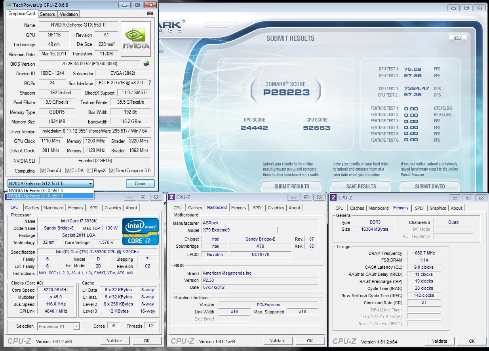Click the SAVE RESULTS button
Screen dimensions: 489x351
pyautogui.click(x=361, y=186)
